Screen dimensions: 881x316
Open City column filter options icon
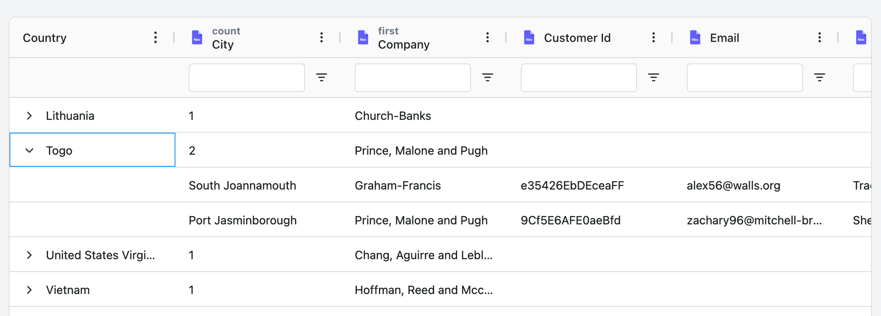coord(322,77)
